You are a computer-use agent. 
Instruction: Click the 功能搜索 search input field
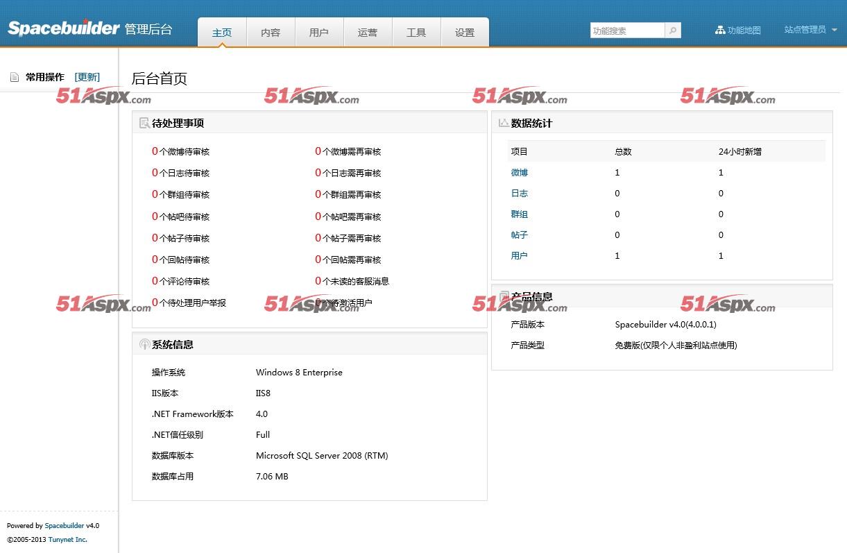[627, 31]
